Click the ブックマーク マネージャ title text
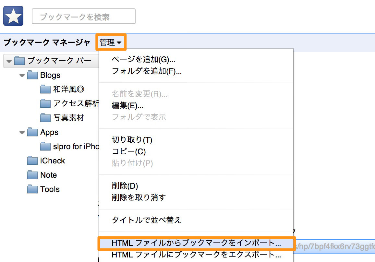 pos(47,42)
